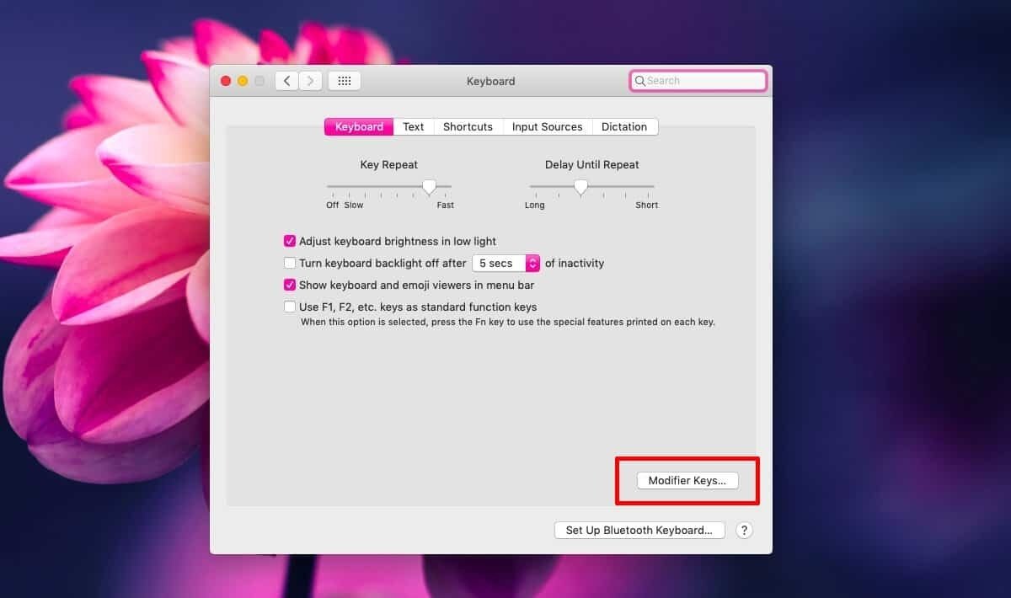The height and width of the screenshot is (598, 1011).
Task: Uncheck show keyboard and emoji viewers
Action: click(290, 285)
